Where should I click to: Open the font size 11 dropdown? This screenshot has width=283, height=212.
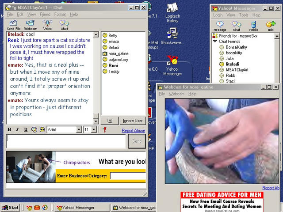point(94,129)
